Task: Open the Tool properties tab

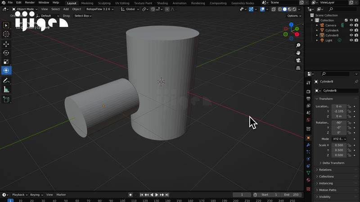Action: (x=308, y=83)
